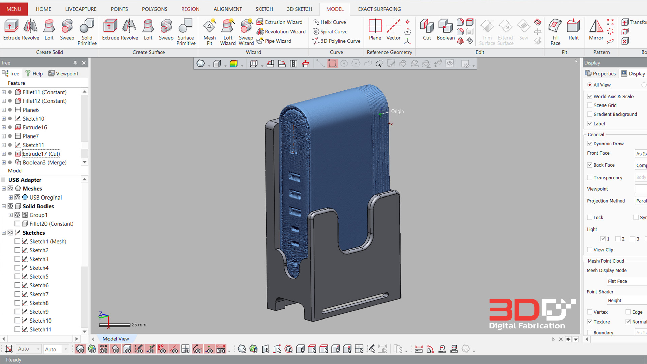Toggle Light 2 checkbox
Image resolution: width=647 pixels, height=364 pixels.
618,239
